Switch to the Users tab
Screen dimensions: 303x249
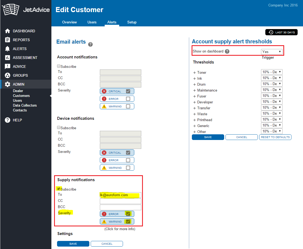[x=92, y=22]
